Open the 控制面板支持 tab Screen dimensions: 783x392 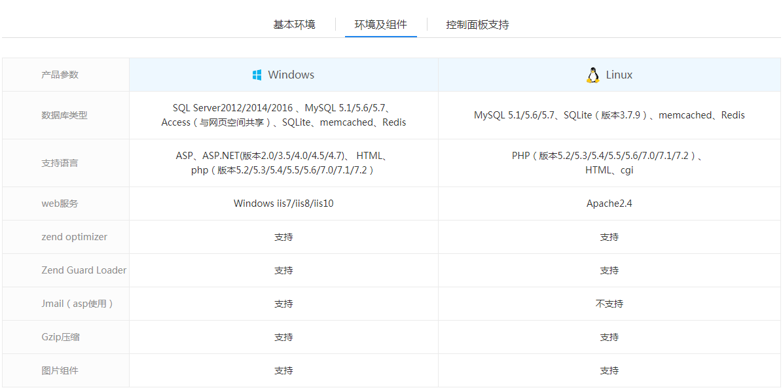click(477, 25)
